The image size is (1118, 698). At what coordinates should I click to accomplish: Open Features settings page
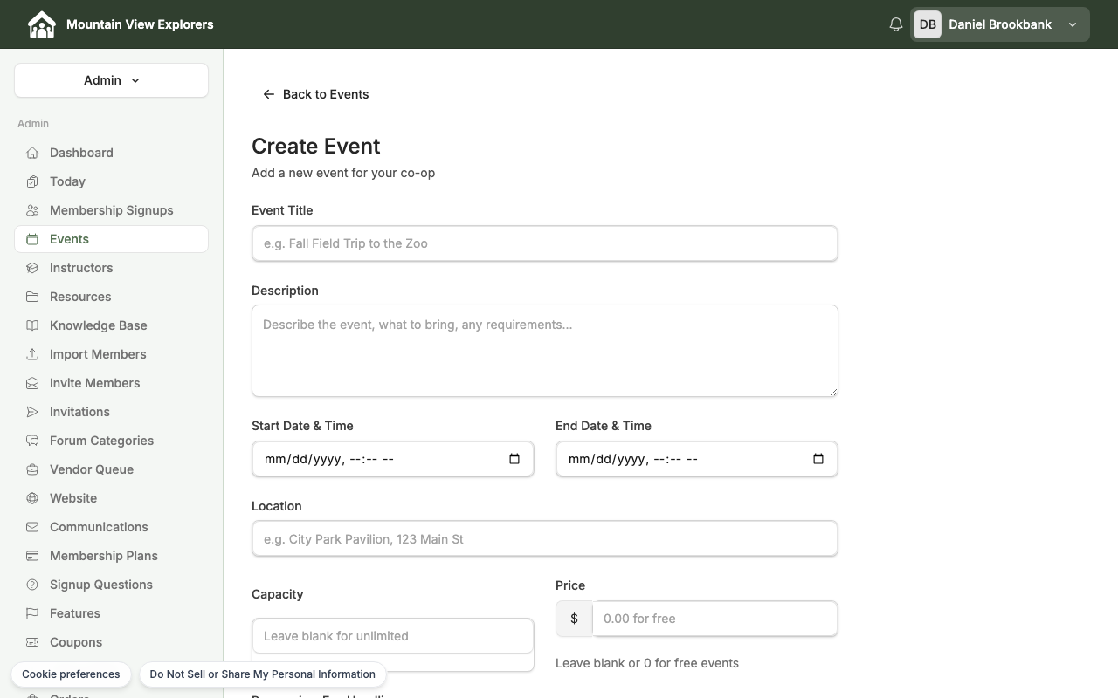click(x=111, y=613)
